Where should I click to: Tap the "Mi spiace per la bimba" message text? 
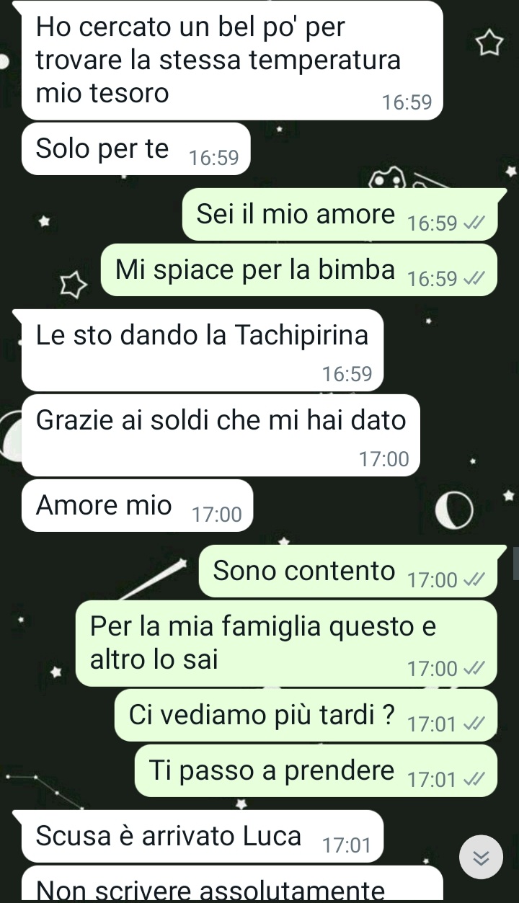[255, 270]
